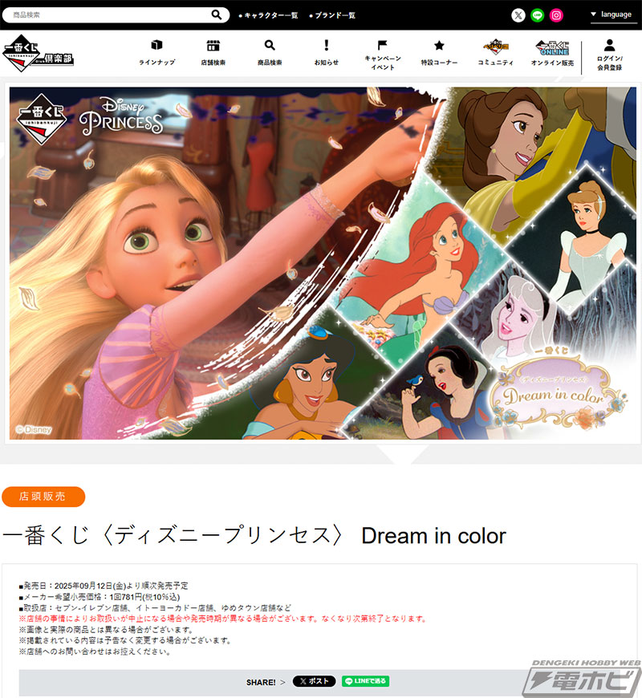This screenshot has height=698, width=642.
Task: Click the Instagram icon in the header
Action: click(x=558, y=14)
